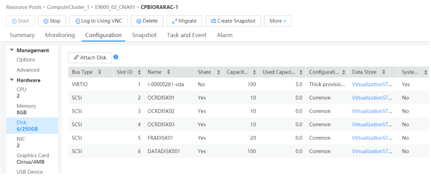Click the info icon beside Attach Disk

coord(116,57)
